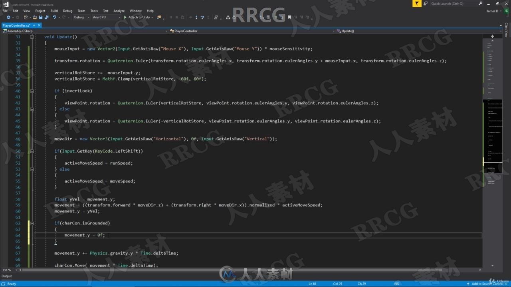
Task: Click the Step Into icon
Action: 196,17
